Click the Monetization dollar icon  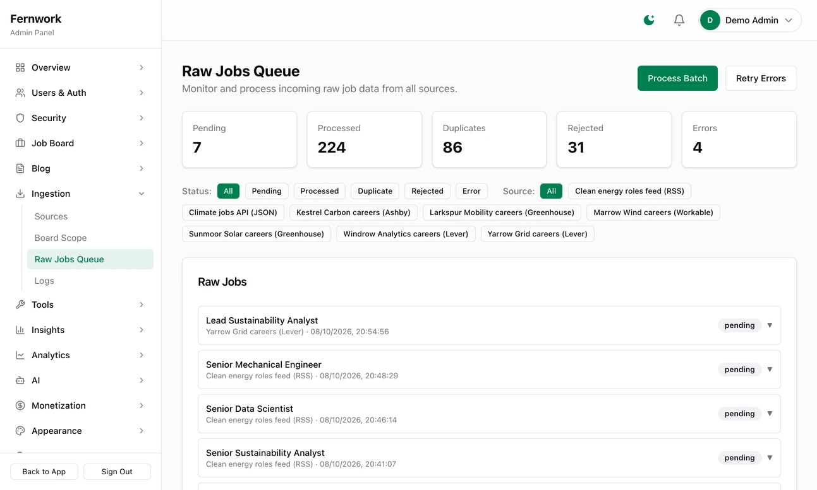click(20, 405)
